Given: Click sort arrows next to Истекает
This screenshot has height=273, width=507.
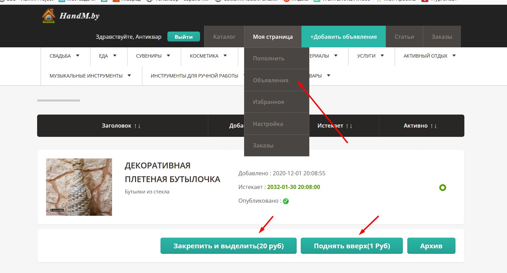Looking at the screenshot, I should coord(349,126).
